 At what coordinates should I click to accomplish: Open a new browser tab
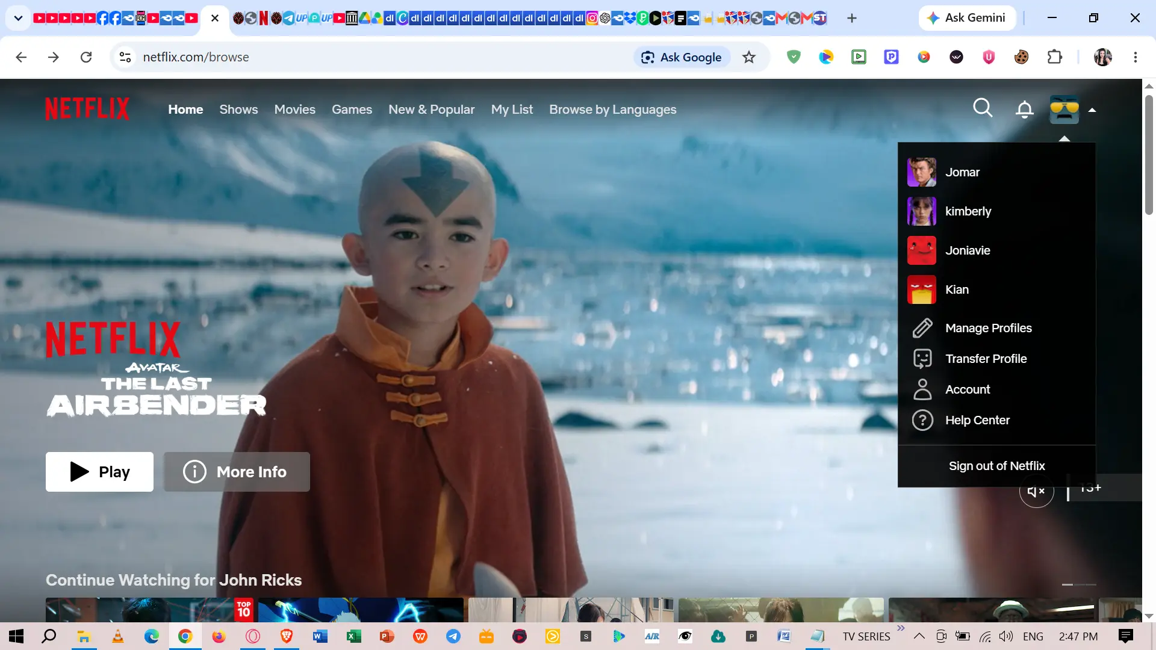851,18
